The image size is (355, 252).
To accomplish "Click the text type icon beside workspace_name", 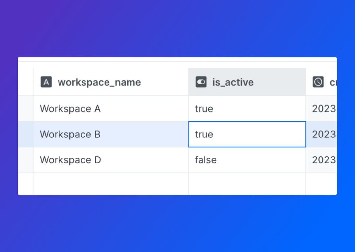I will 46,82.
